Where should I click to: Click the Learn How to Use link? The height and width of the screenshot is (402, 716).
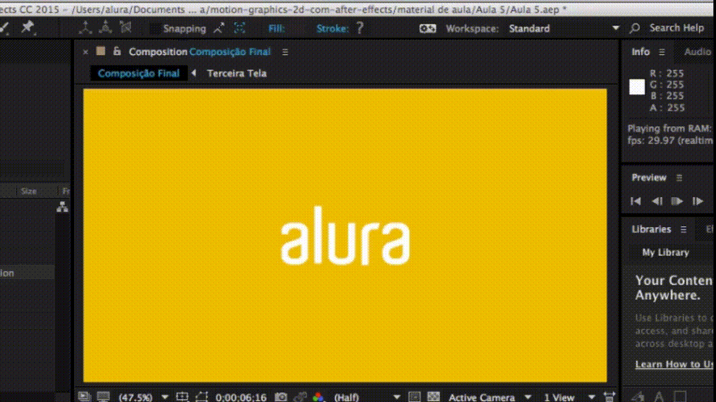pos(675,364)
